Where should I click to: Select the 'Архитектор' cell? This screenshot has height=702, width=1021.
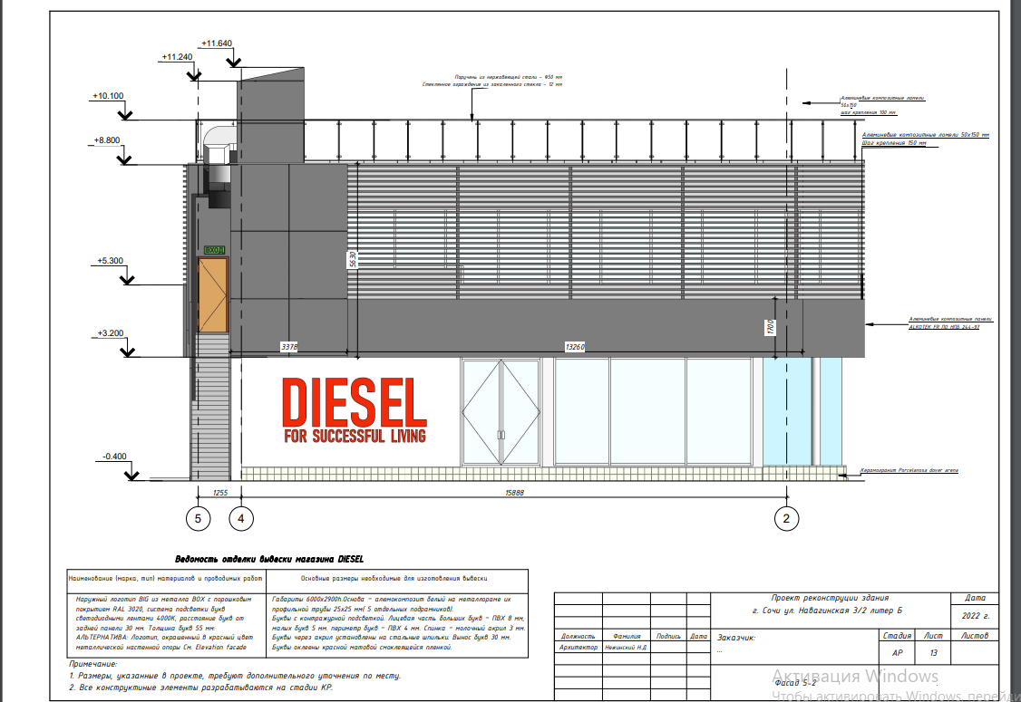579,648
